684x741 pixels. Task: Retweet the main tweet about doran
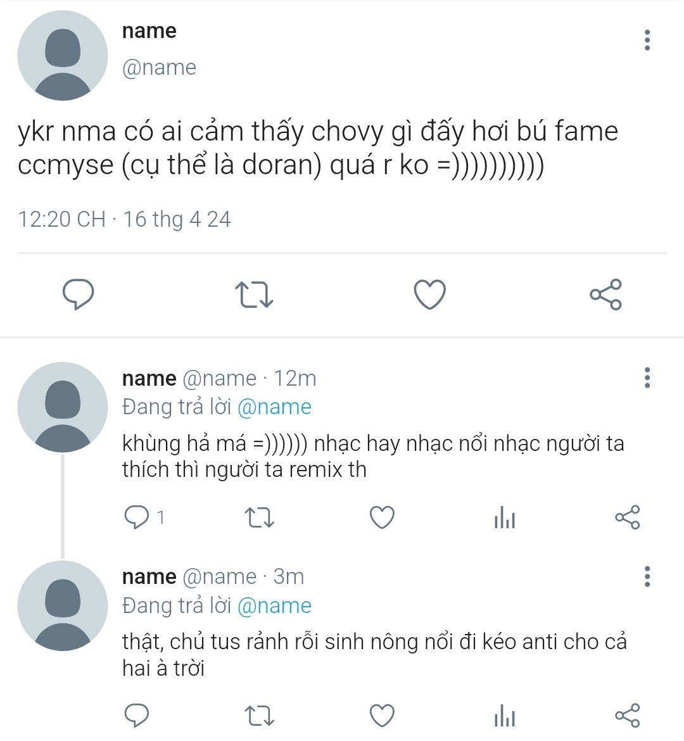coord(255,294)
